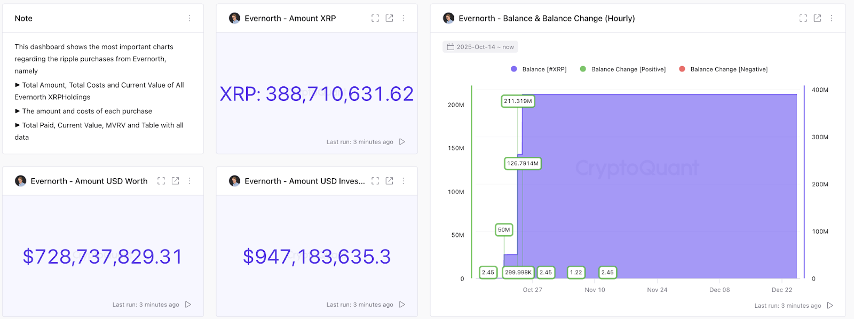Toggle the Balance [#XRP] legend series
This screenshot has width=854, height=319.
click(539, 69)
